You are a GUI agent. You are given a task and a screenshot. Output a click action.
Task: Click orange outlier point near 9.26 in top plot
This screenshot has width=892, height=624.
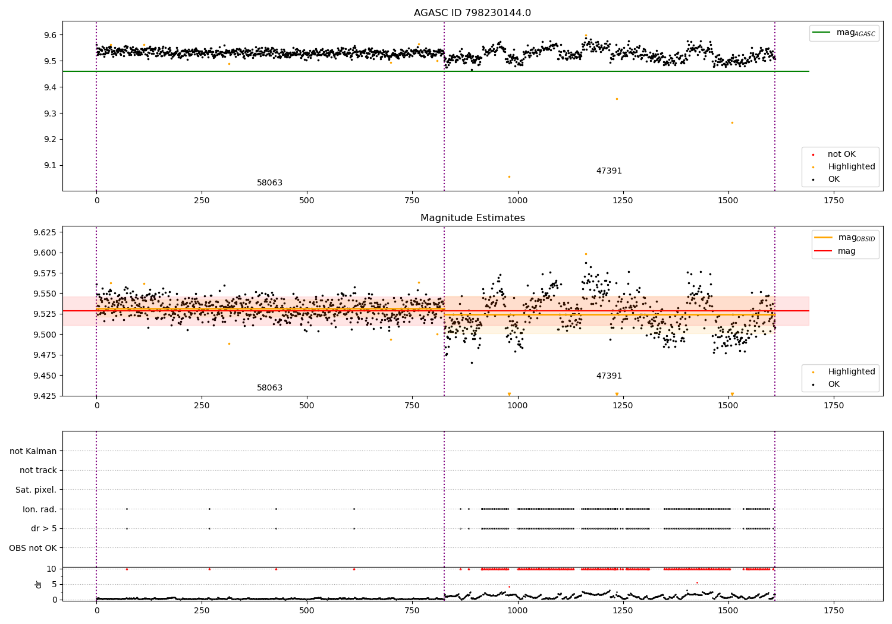(x=732, y=123)
